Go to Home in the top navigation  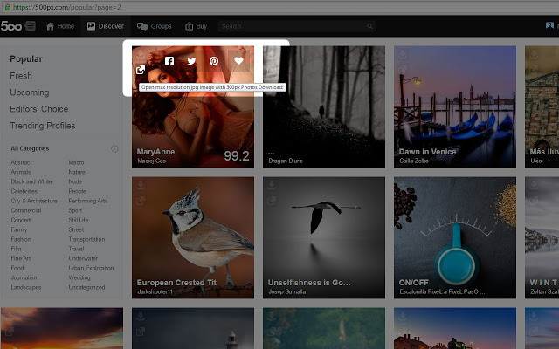[60, 26]
